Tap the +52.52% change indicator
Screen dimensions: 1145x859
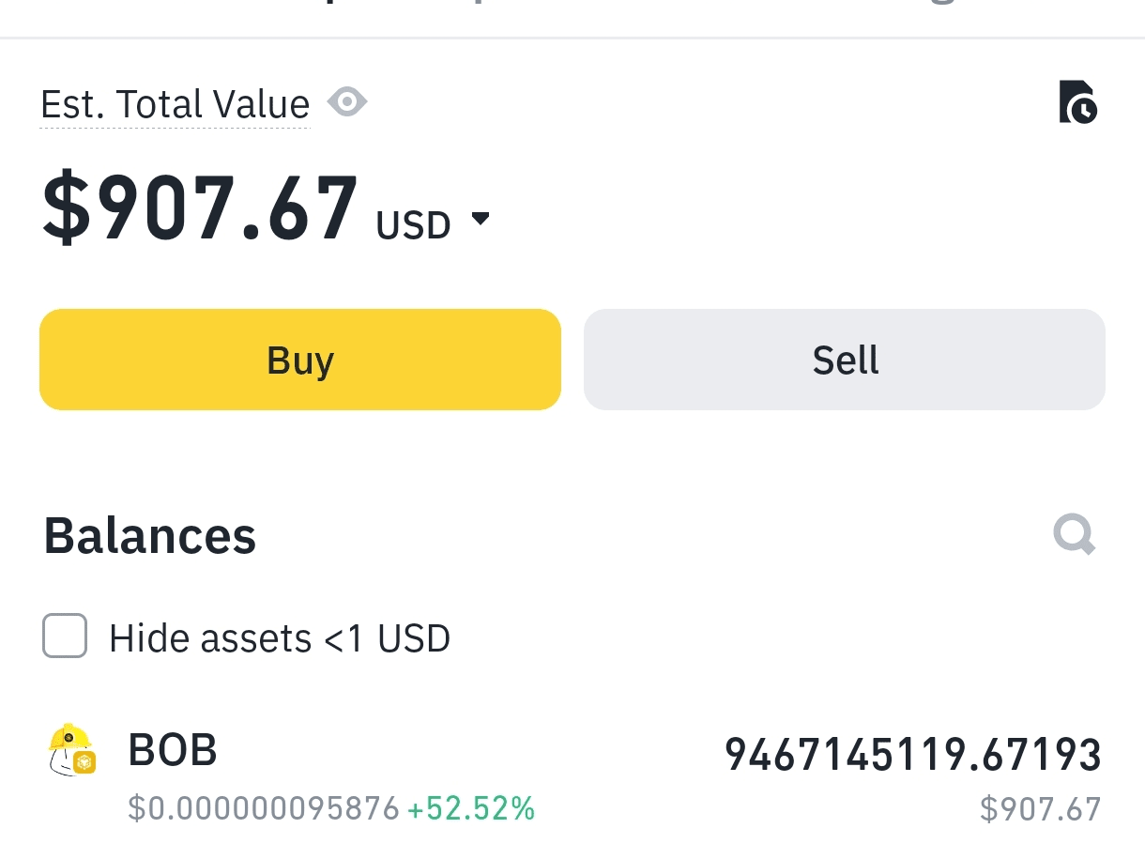tap(471, 808)
